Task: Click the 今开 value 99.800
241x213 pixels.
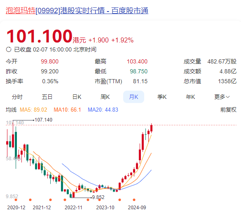Action: [50, 61]
